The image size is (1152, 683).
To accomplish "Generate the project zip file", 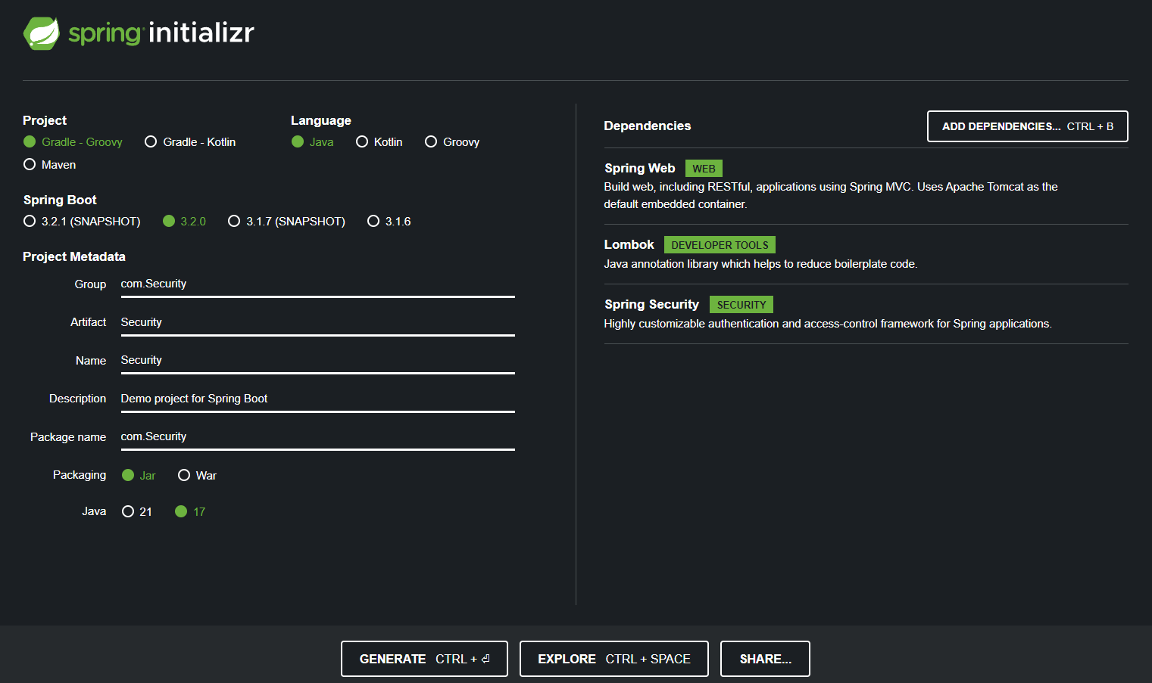I will pos(424,659).
